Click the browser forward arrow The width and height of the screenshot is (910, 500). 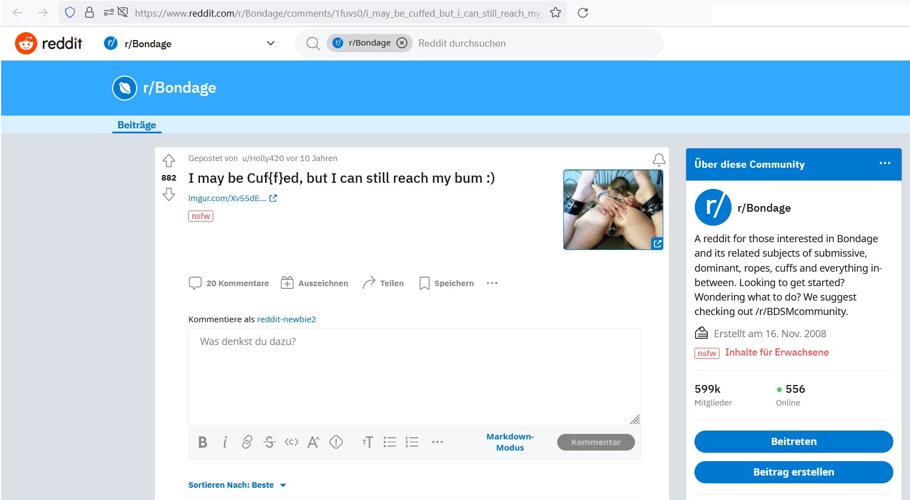[43, 13]
